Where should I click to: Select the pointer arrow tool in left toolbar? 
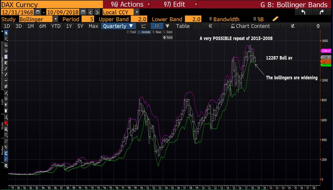click(6, 33)
